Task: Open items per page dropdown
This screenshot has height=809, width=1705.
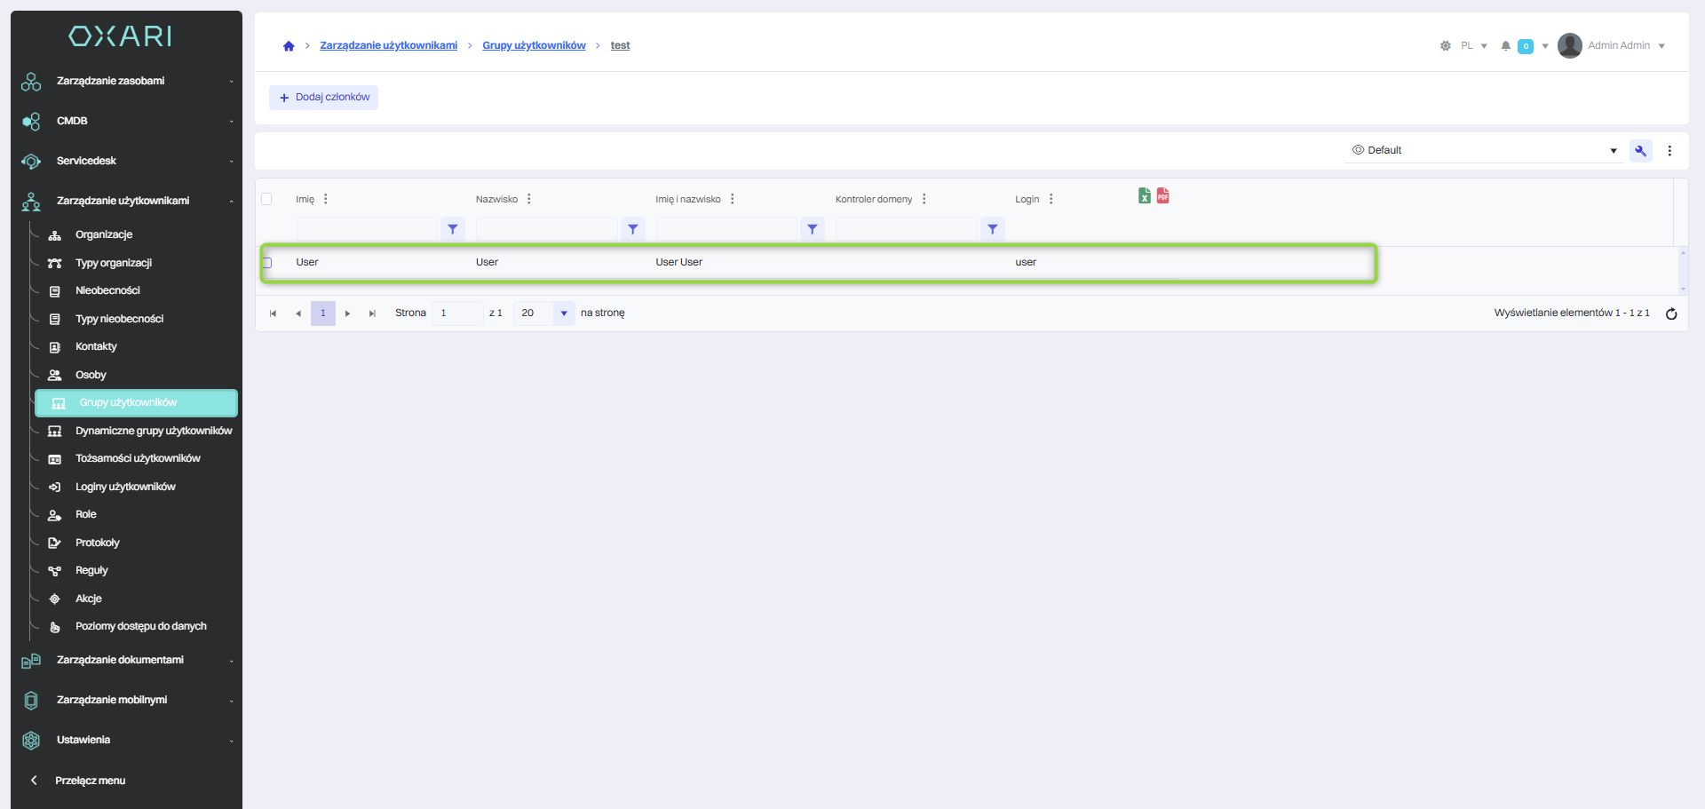Action: (563, 313)
